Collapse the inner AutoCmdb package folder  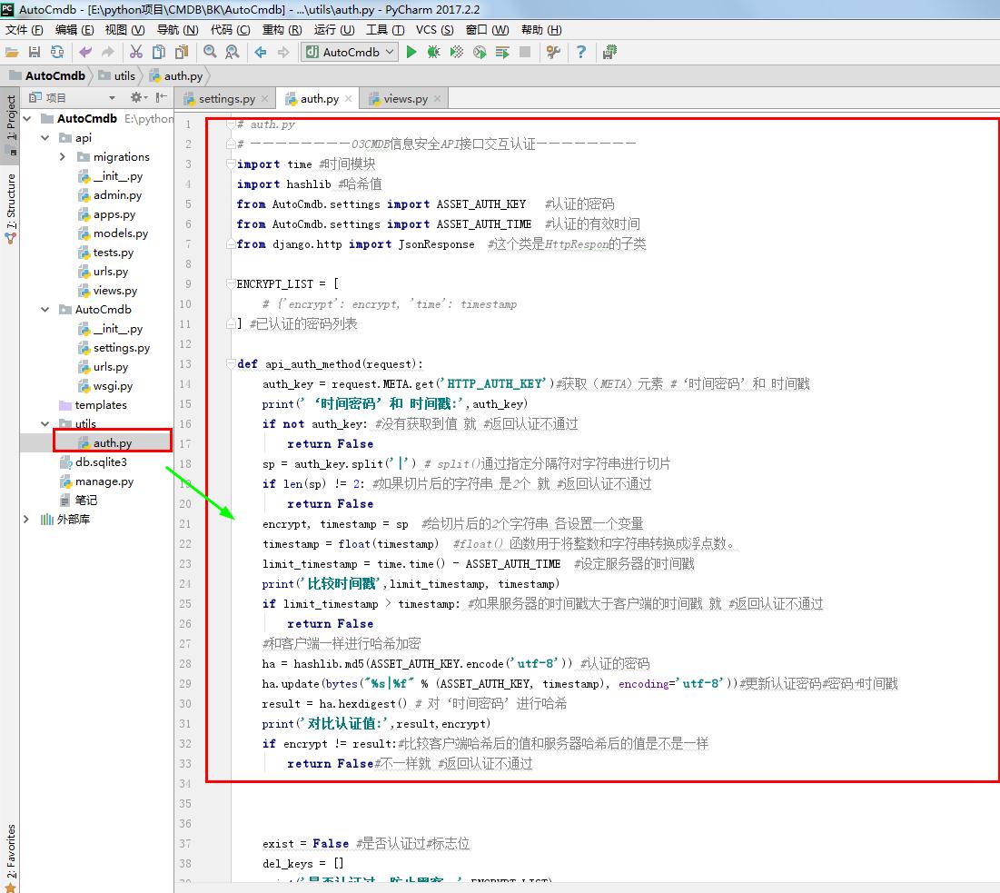coord(45,310)
